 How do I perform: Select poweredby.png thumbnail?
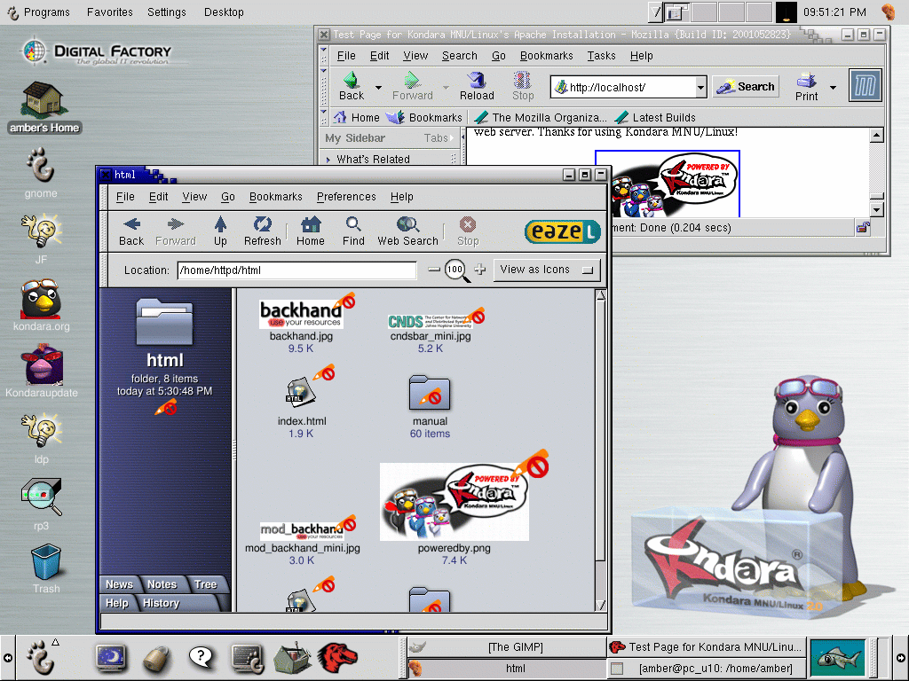(454, 502)
